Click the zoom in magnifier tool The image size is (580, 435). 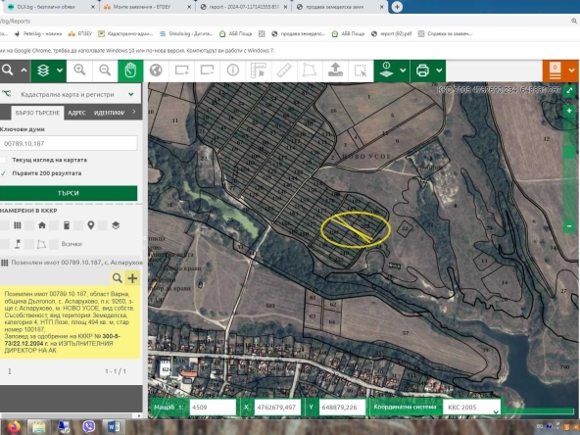[79, 71]
